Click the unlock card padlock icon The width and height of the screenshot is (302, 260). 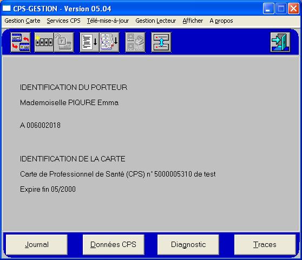(x=64, y=42)
